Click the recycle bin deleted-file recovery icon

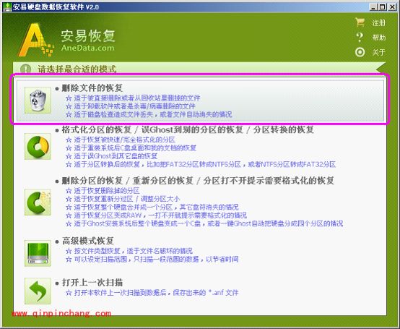38,100
